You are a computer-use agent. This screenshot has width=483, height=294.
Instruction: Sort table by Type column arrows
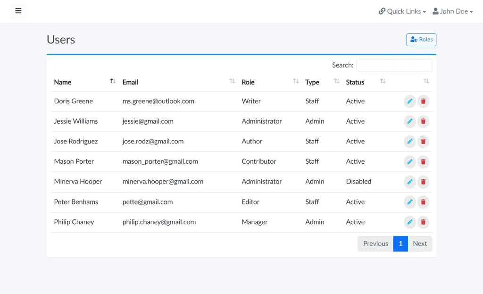click(336, 81)
